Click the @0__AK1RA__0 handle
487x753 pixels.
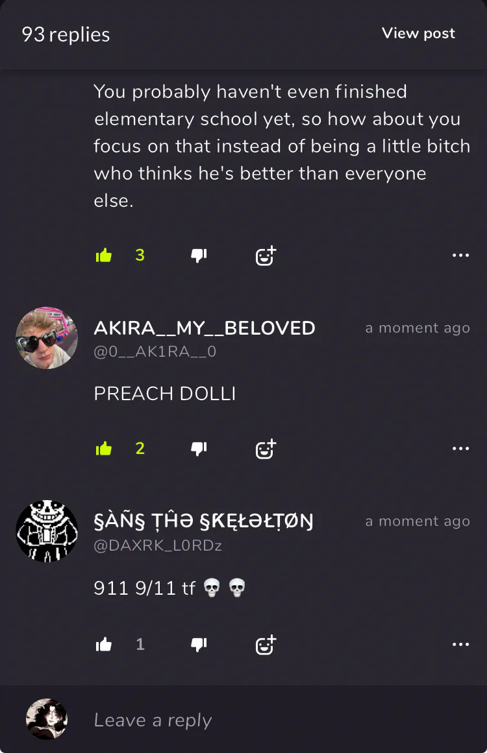pyautogui.click(x=155, y=352)
